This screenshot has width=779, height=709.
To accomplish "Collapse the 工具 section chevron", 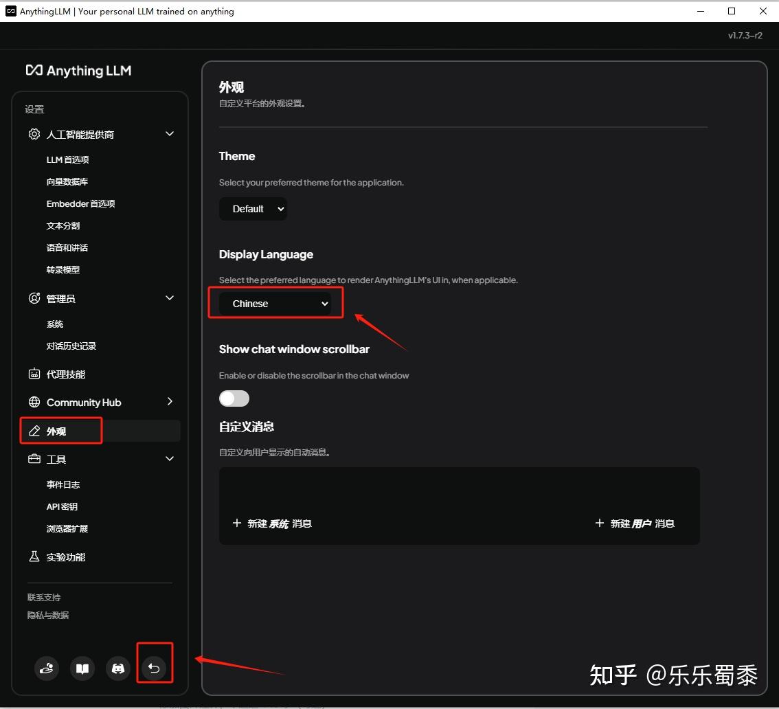I will pyautogui.click(x=170, y=459).
